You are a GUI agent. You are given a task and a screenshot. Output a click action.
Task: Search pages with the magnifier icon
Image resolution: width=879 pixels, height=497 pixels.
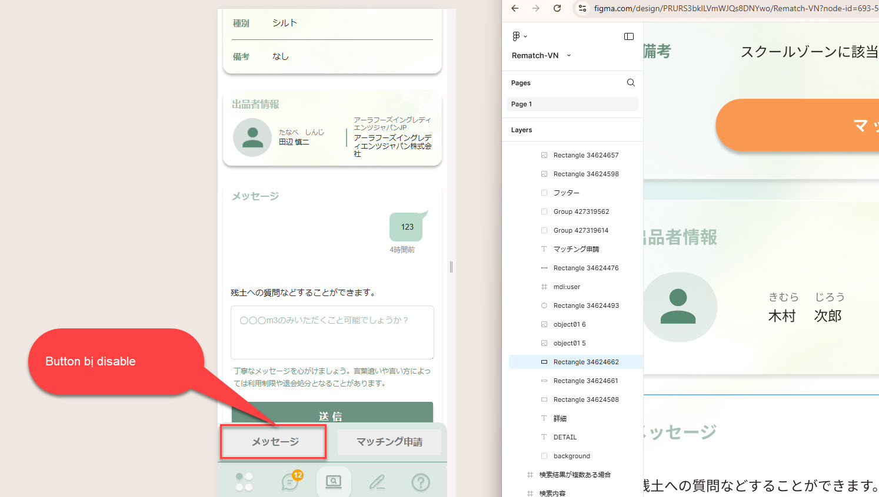click(x=631, y=83)
